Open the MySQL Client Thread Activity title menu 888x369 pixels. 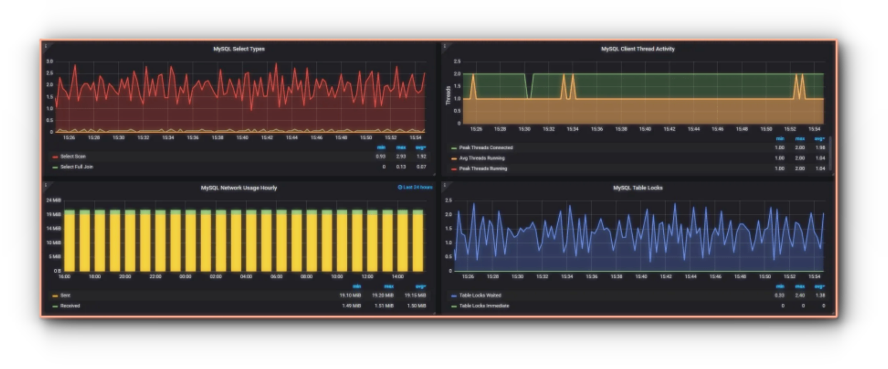[638, 49]
